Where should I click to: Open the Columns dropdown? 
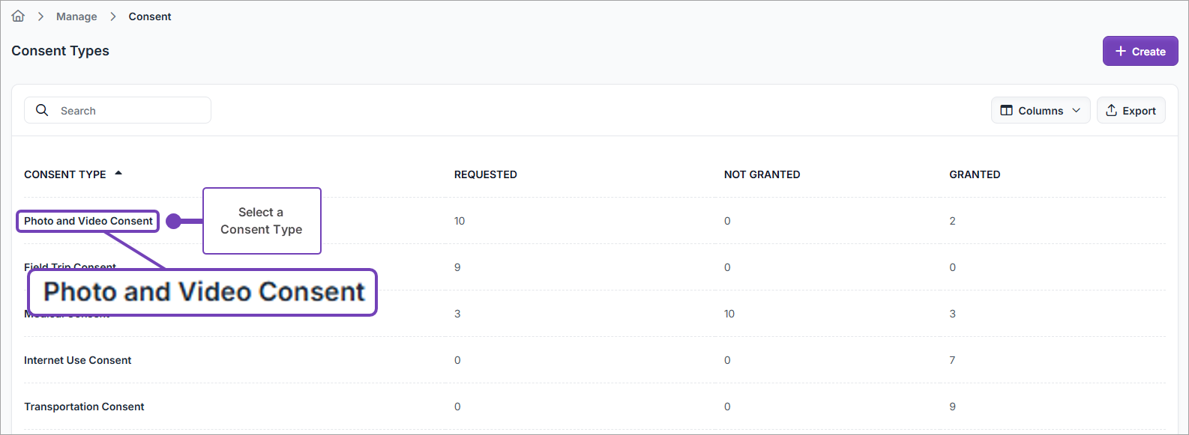click(1040, 111)
